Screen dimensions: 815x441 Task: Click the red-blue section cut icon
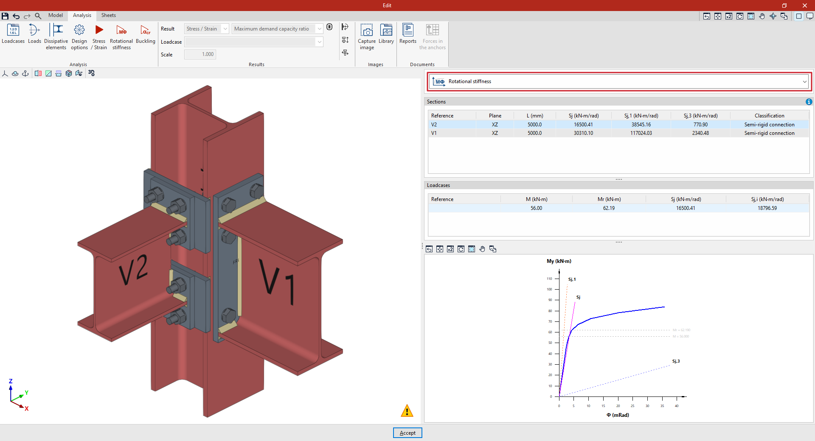(x=38, y=73)
